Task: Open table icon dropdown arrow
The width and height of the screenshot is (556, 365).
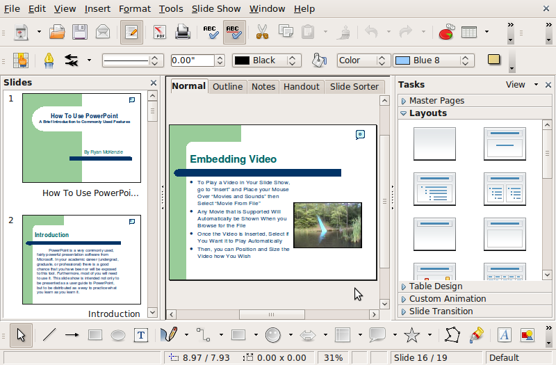Action: point(487,32)
